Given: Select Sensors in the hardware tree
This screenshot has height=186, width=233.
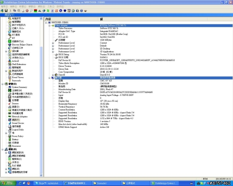Looking at the screenshot, I should click(x=15, y=104).
